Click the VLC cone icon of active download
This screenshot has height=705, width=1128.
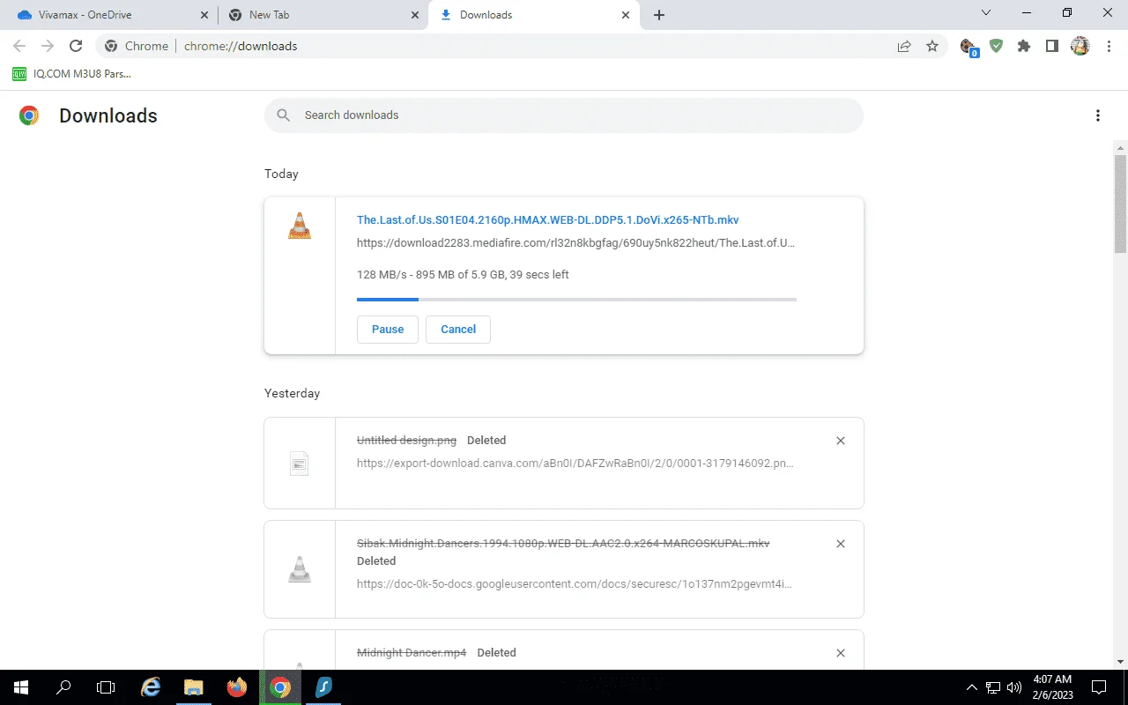tap(300, 226)
